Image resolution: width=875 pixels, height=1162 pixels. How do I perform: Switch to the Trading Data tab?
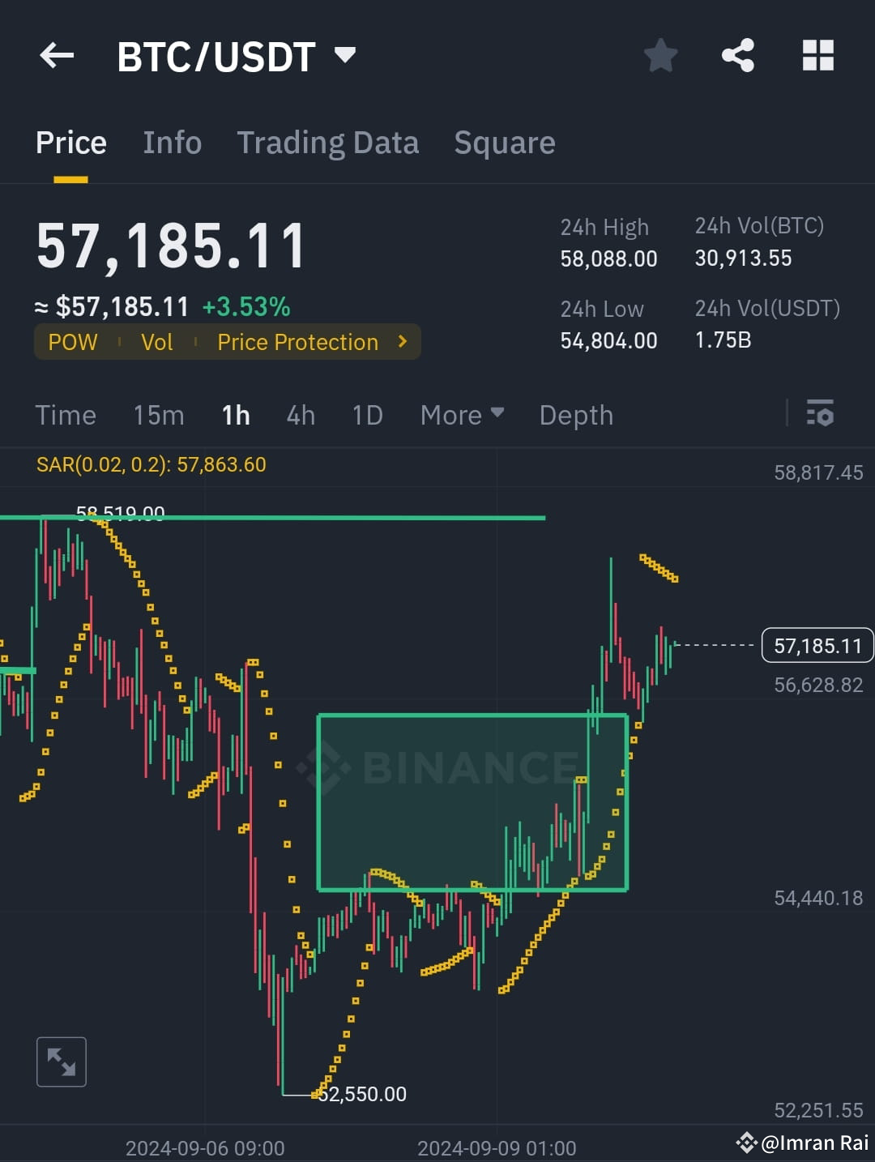pyautogui.click(x=328, y=142)
